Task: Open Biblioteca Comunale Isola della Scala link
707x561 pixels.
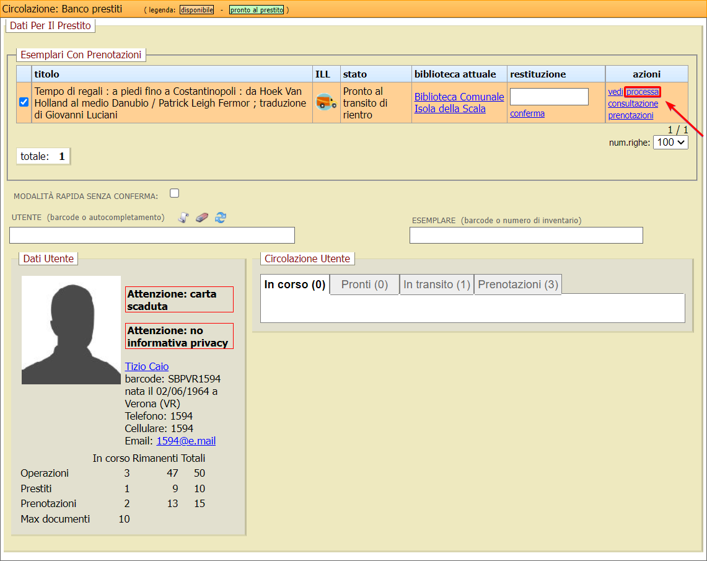Action: (x=459, y=103)
